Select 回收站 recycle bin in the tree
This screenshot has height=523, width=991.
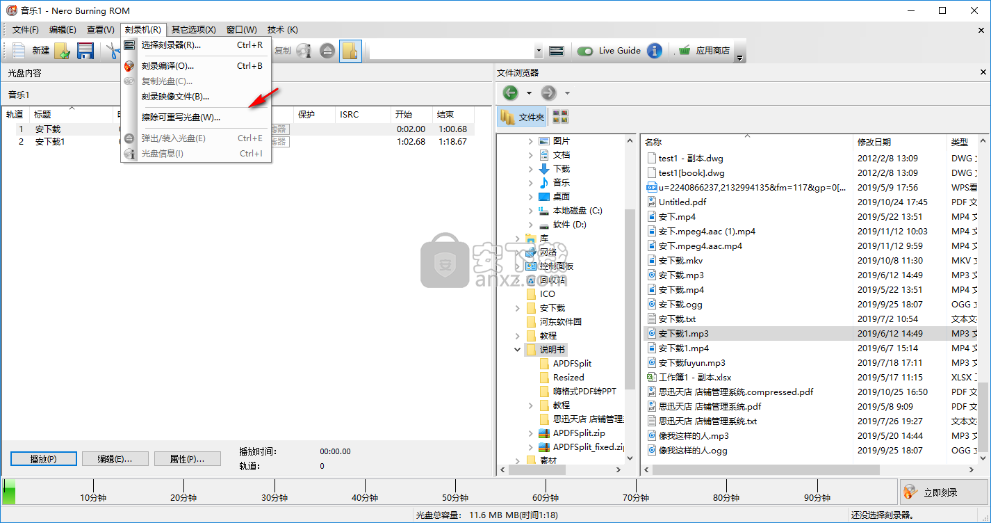546,280
